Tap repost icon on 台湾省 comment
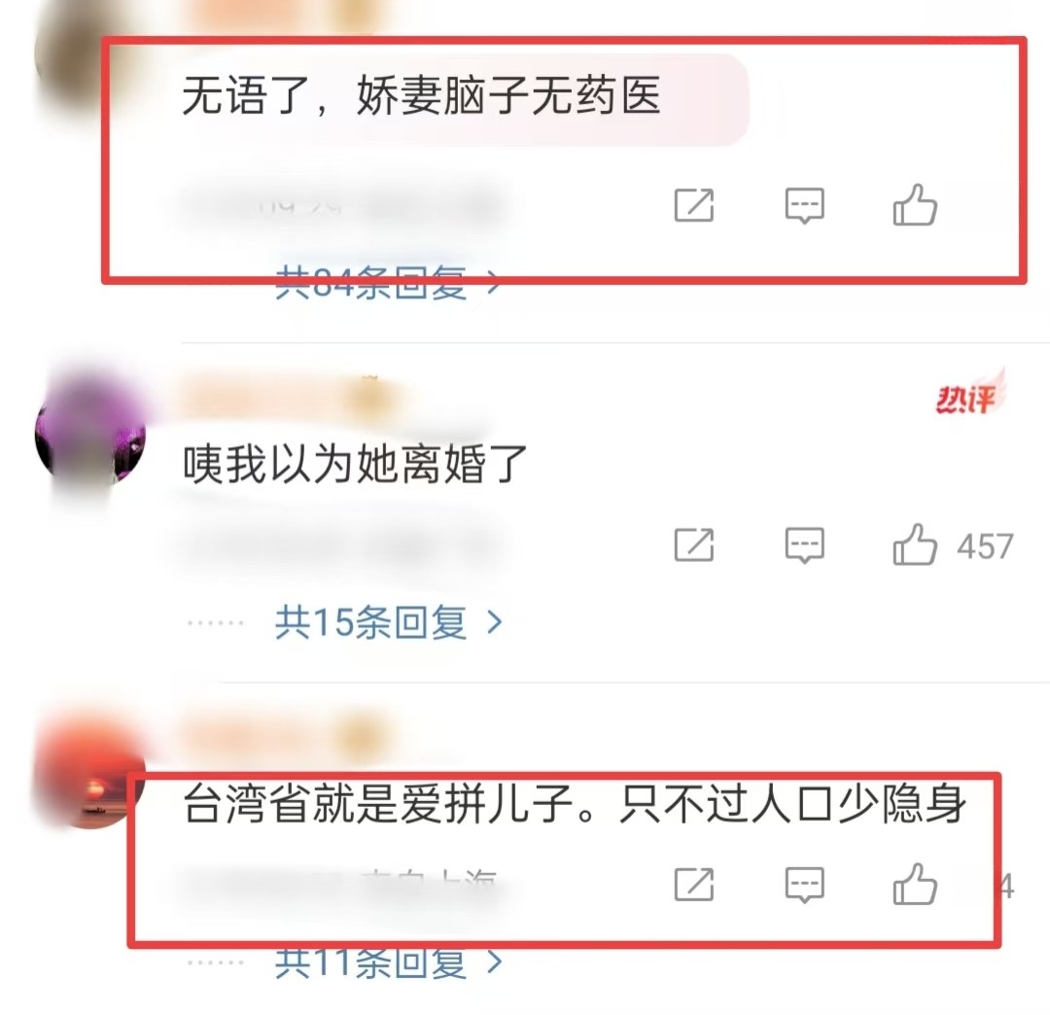Viewport: 1050px width, 1015px height. 694,884
